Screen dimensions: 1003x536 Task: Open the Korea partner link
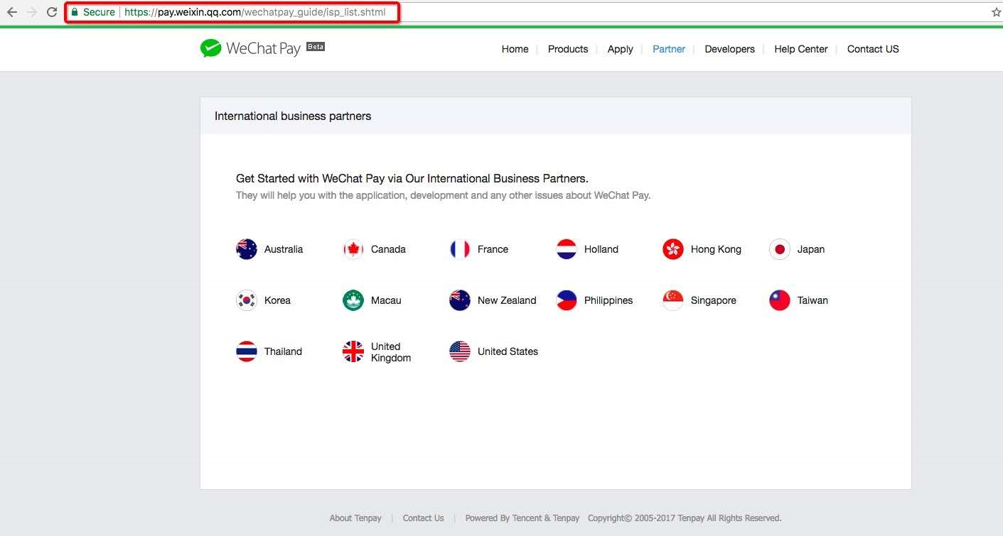pyautogui.click(x=277, y=300)
